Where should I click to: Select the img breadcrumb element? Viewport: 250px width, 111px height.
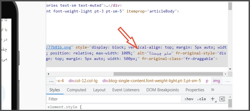pos(216,81)
